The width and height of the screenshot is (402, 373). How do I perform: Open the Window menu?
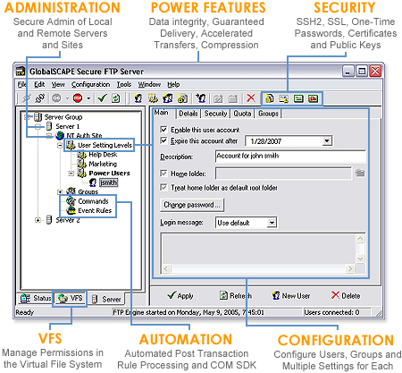149,85
